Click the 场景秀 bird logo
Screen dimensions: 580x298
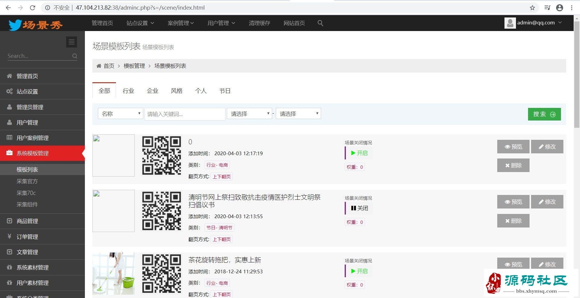36,25
